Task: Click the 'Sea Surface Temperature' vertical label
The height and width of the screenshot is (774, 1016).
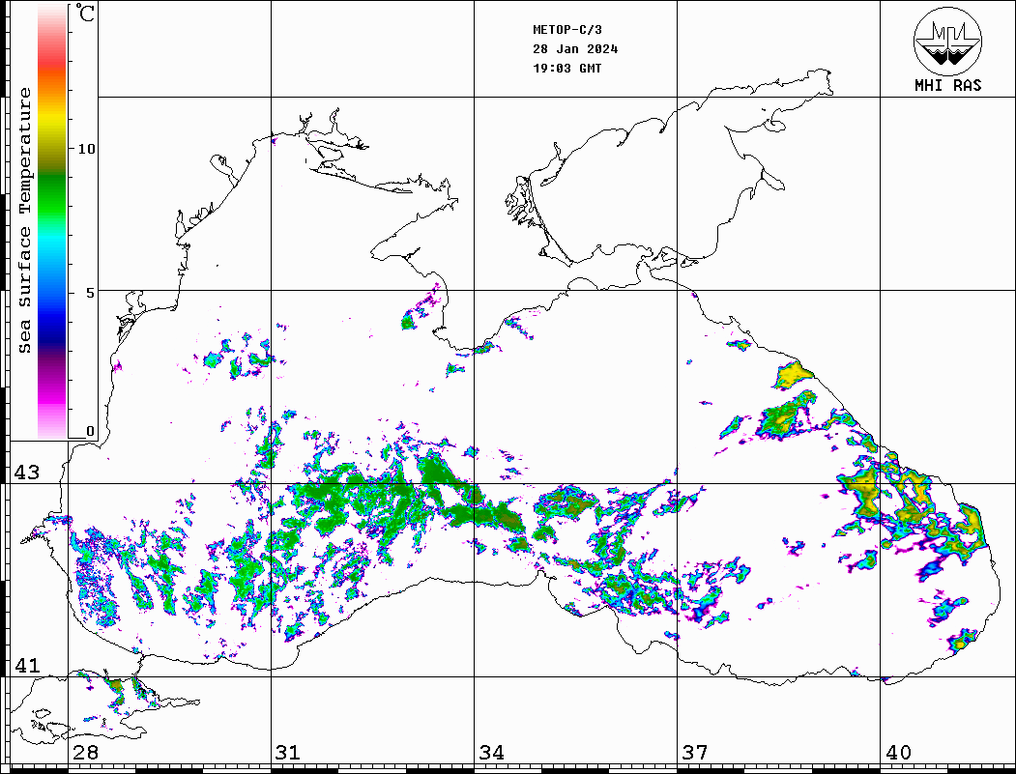Action: (24, 221)
